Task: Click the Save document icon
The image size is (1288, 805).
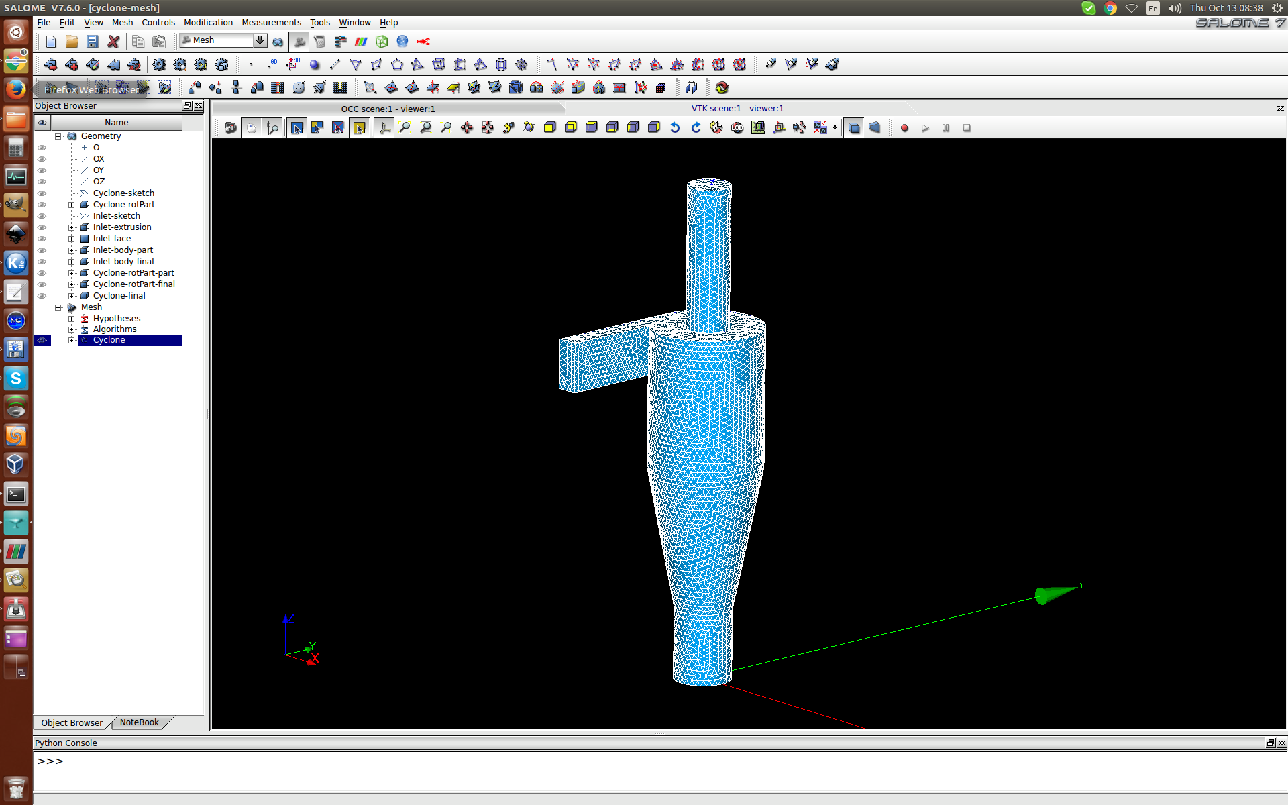Action: [x=93, y=42]
